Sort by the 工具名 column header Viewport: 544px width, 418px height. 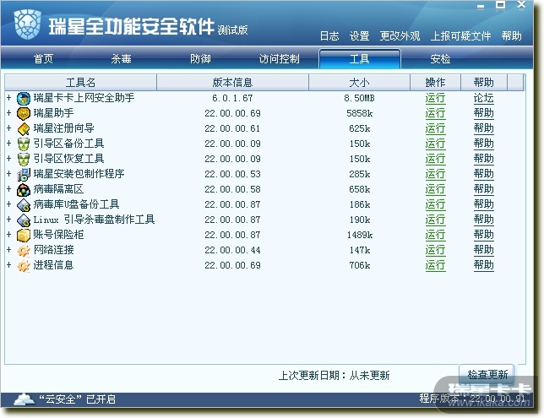coord(80,83)
